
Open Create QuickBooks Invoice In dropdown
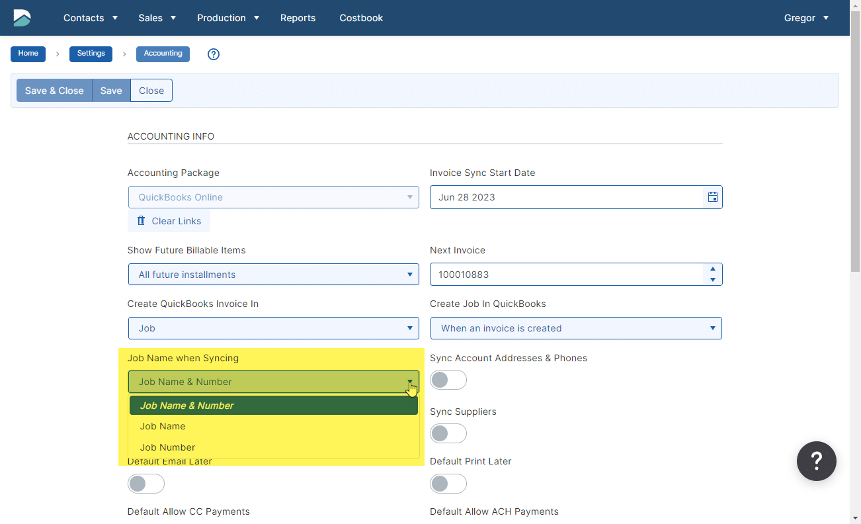273,328
